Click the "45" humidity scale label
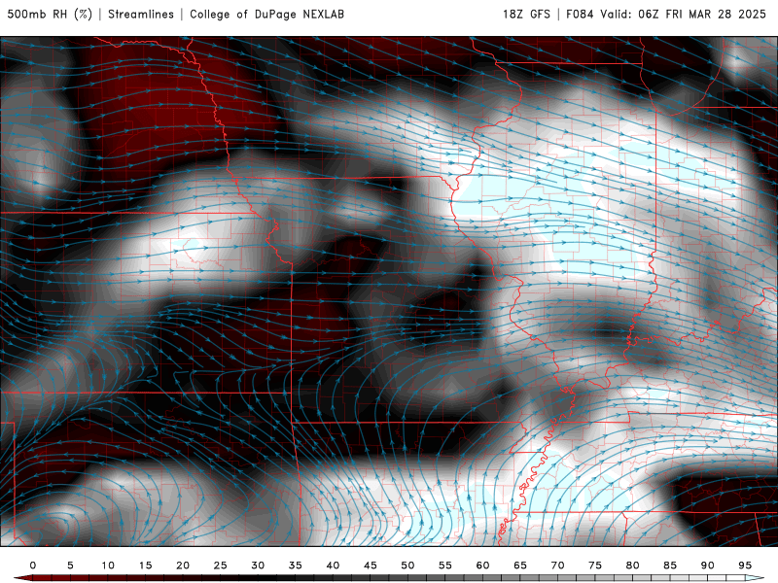 [371, 566]
